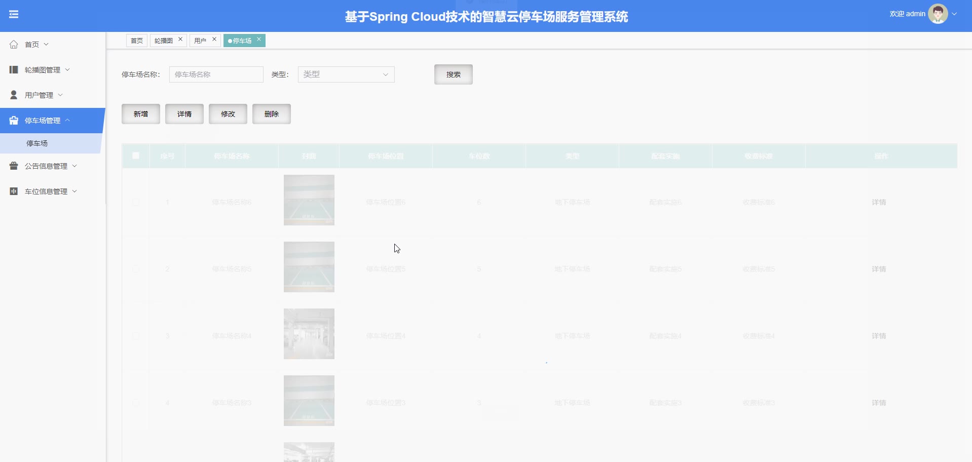Click the cell 停车场位置6
Image resolution: width=972 pixels, height=462 pixels.
[386, 202]
